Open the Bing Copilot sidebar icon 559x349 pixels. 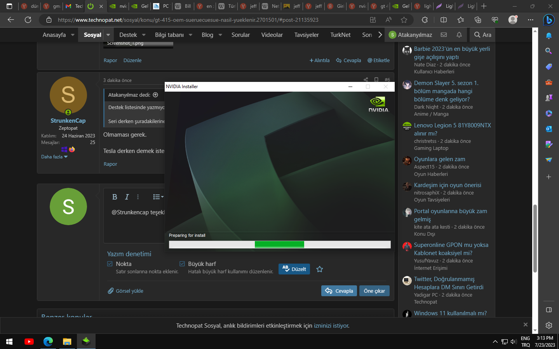pos(549,19)
